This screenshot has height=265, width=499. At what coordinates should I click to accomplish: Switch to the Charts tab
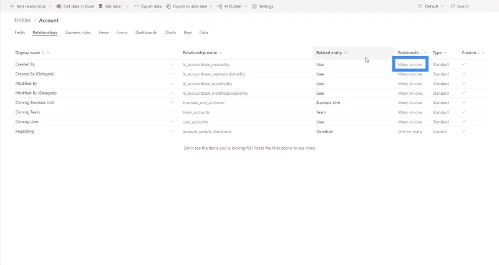pyautogui.click(x=170, y=32)
